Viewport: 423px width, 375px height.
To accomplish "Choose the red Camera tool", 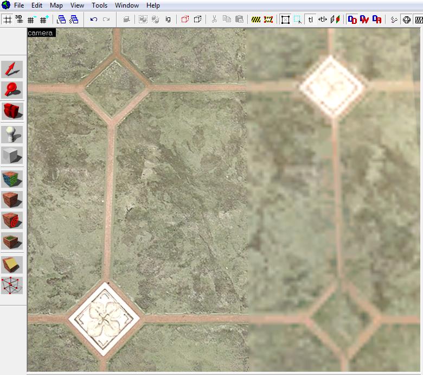I will coord(12,111).
